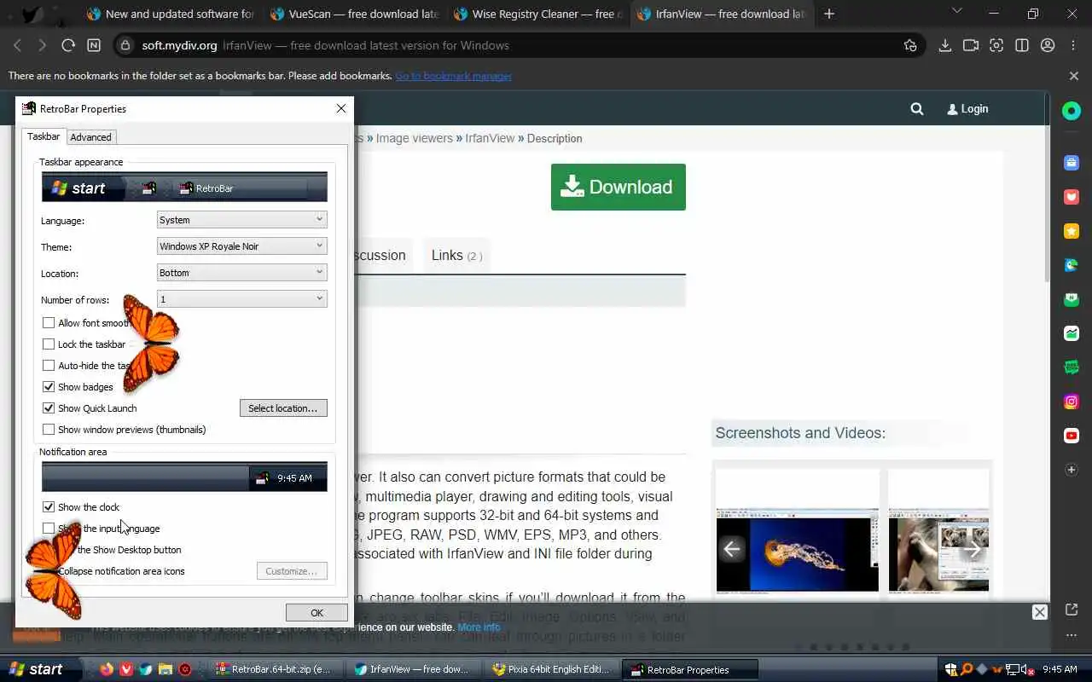This screenshot has height=682, width=1092.
Task: Click the taskbar clock showing 9:45 AM
Action: tap(1060, 670)
